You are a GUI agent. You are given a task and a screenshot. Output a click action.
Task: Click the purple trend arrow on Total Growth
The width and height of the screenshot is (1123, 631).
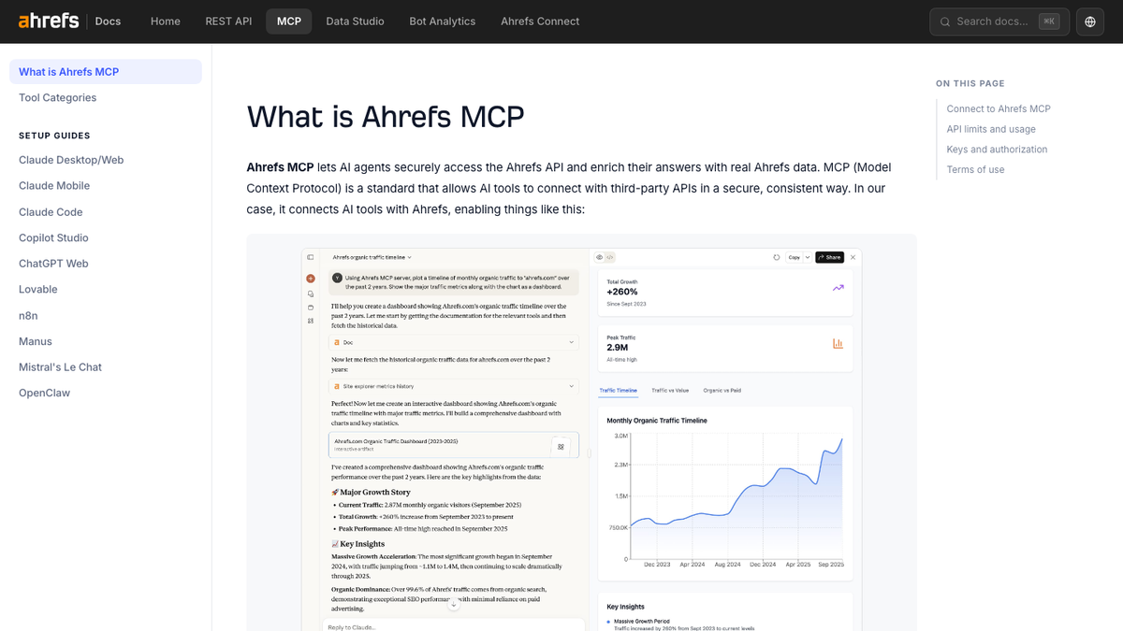(x=838, y=288)
